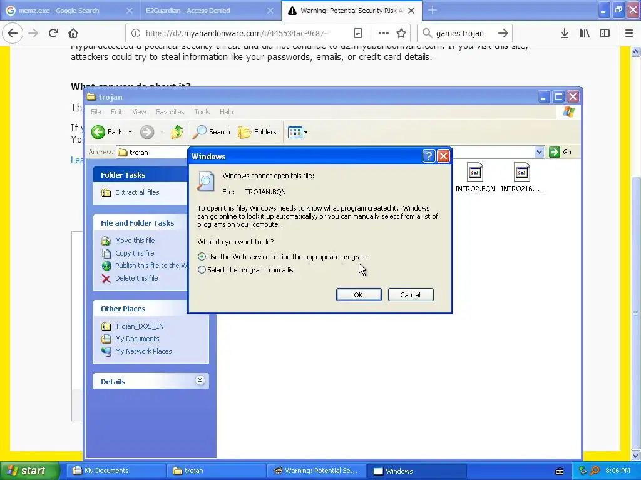641x480 pixels.
Task: Bookmark this page with the star
Action: pos(401,33)
